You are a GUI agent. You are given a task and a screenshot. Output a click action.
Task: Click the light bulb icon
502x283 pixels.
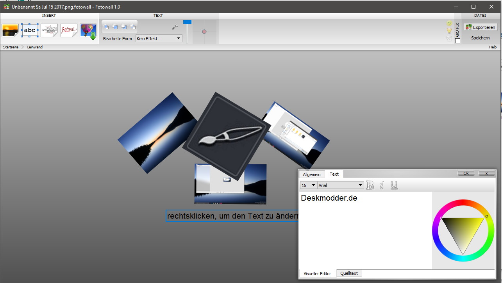pyautogui.click(x=449, y=31)
